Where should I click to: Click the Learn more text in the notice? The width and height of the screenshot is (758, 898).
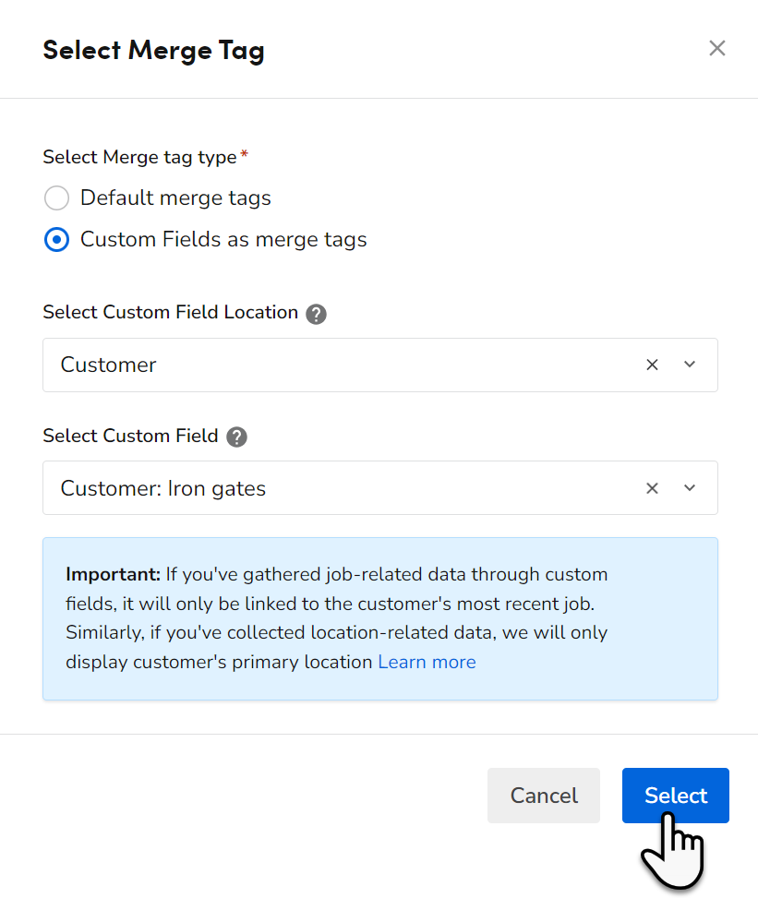pos(427,662)
